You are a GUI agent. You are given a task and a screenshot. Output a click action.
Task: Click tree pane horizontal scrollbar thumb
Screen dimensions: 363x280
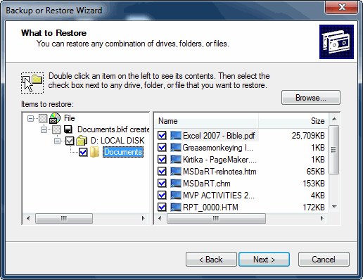[x=64, y=219]
